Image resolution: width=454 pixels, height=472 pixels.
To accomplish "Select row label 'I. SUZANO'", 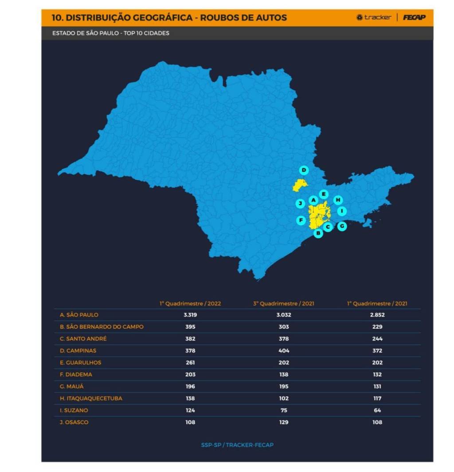I will tap(74, 410).
